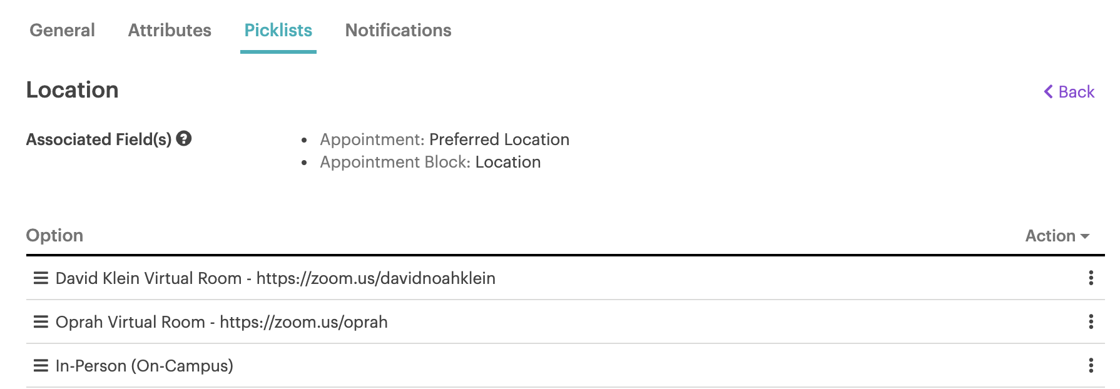Click the Appointment Block Location field

[507, 162]
